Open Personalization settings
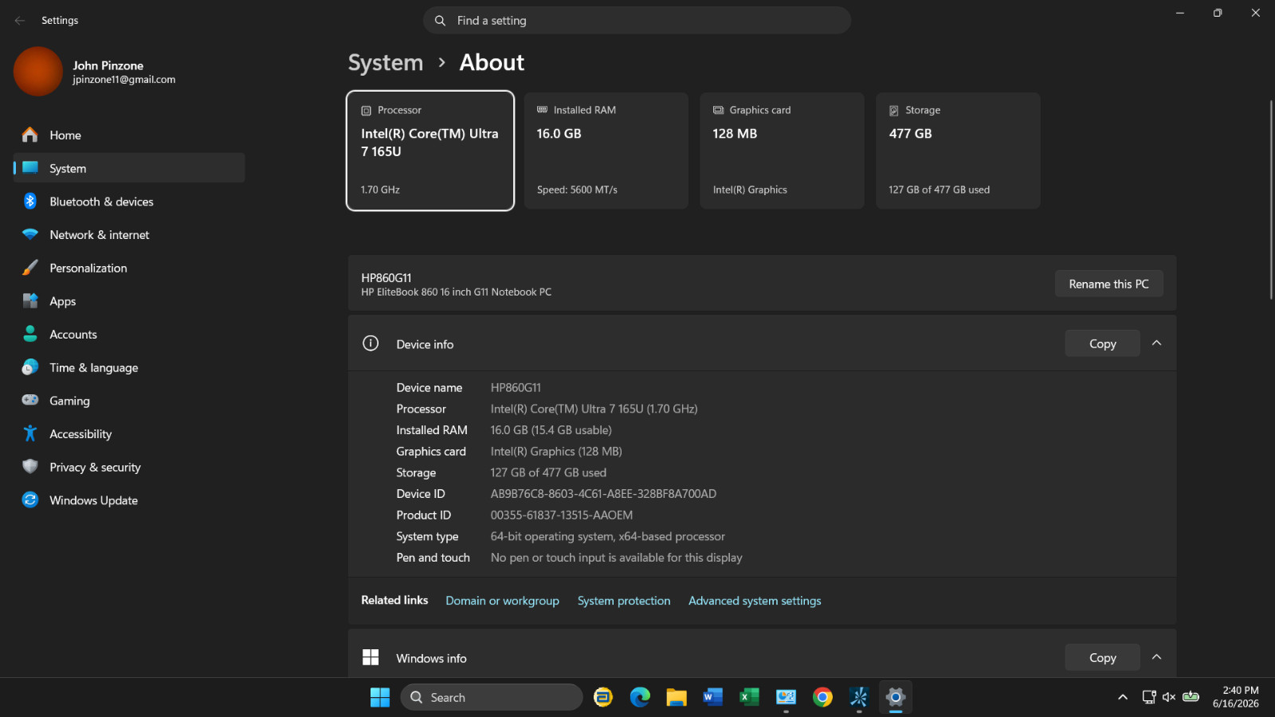The width and height of the screenshot is (1275, 717). click(x=129, y=268)
